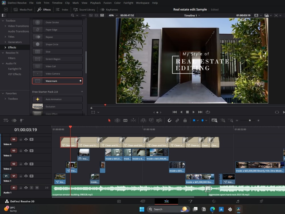Open Effects panel three-dot options menu
The width and height of the screenshot is (285, 214).
84,15
